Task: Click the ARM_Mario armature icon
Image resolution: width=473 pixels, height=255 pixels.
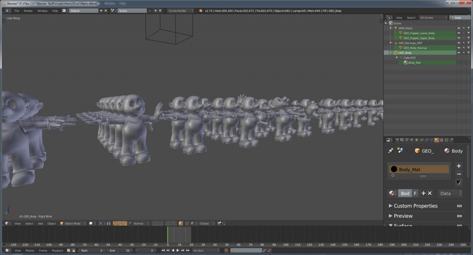Action: 395,28
